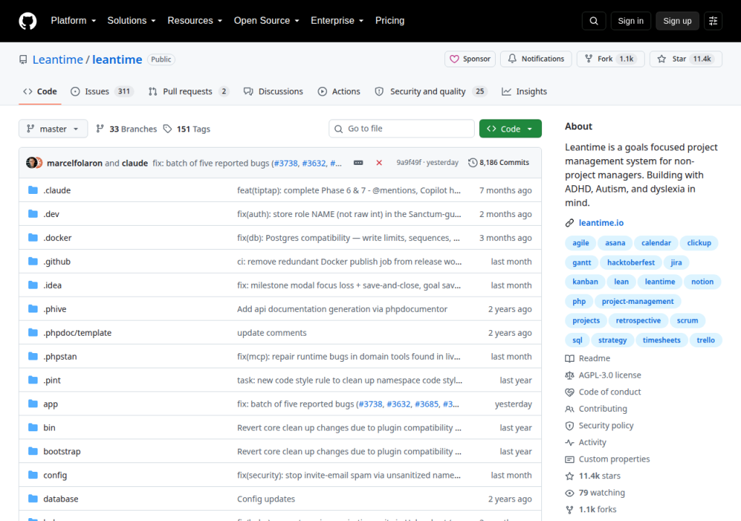Open the master branch selector

coord(53,129)
